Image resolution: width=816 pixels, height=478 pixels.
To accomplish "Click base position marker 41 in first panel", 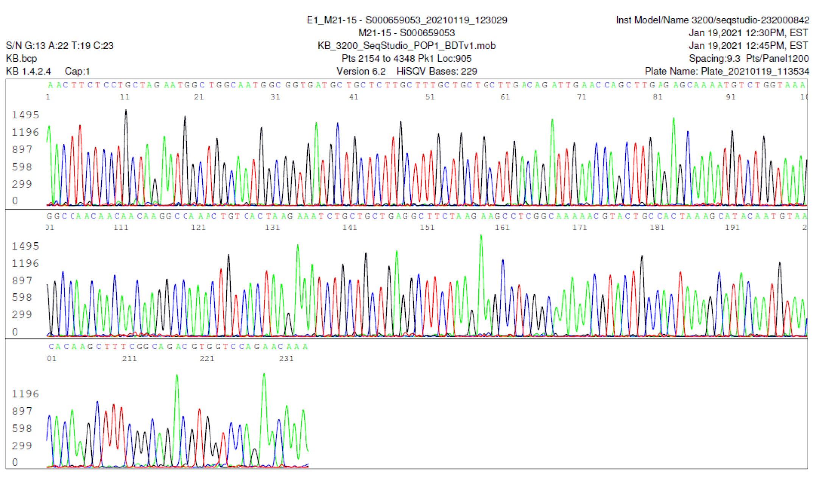I will [353, 97].
